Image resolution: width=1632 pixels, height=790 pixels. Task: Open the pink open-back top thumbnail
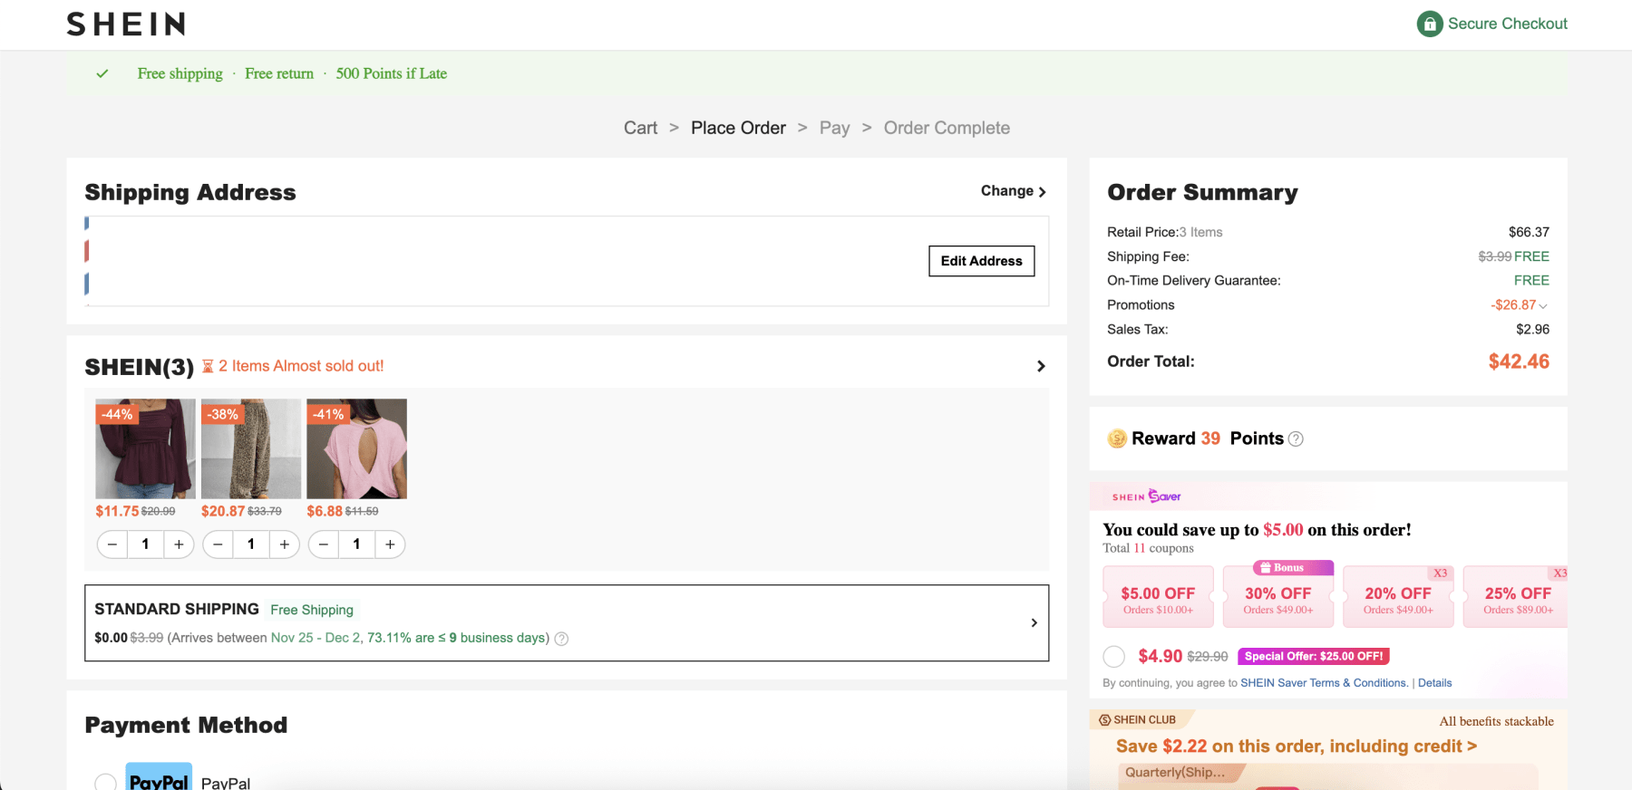pyautogui.click(x=356, y=448)
